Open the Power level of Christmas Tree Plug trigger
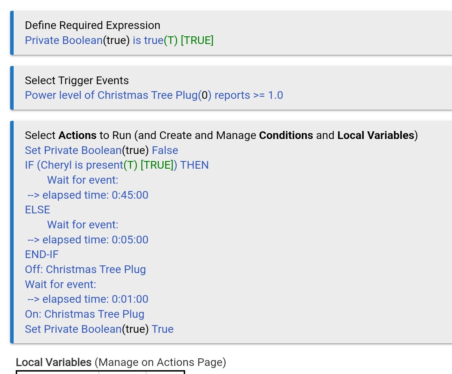This screenshot has width=452, height=374. pyautogui.click(x=154, y=95)
